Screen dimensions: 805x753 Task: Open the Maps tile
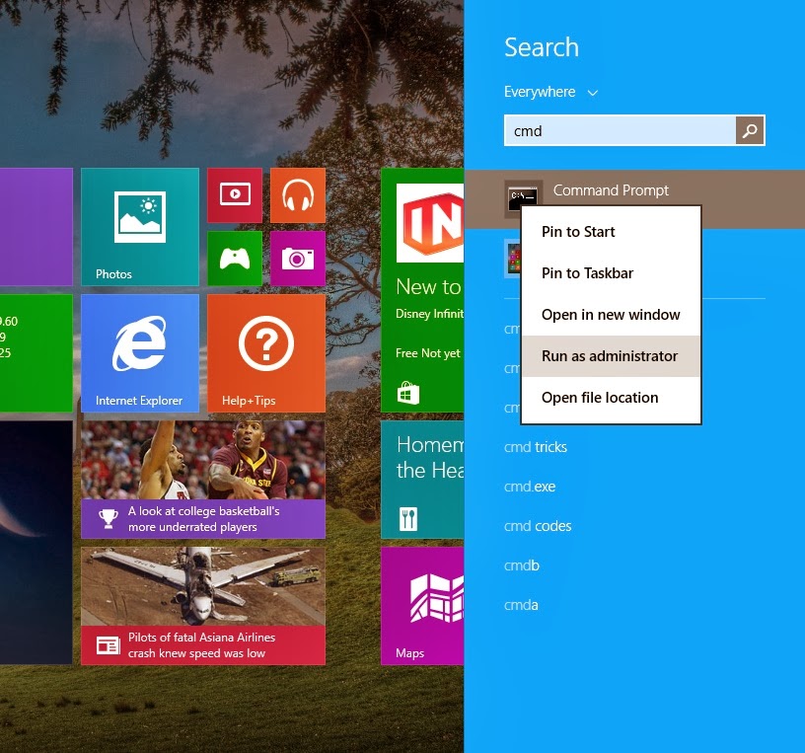[x=422, y=606]
